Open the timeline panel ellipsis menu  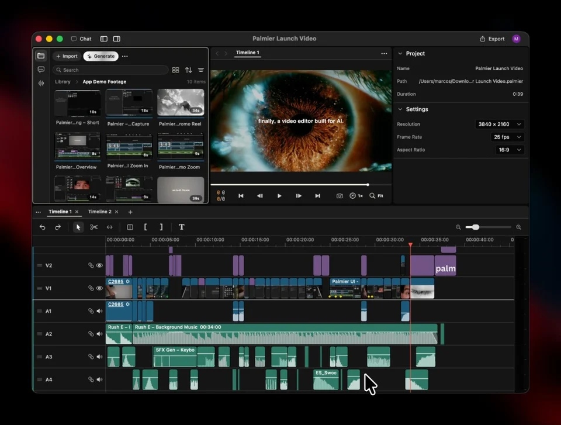click(x=39, y=212)
